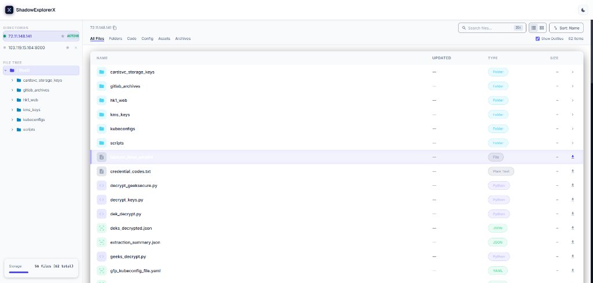This screenshot has width=593, height=283.
Task: Switch to the Code tab
Action: pyautogui.click(x=131, y=39)
